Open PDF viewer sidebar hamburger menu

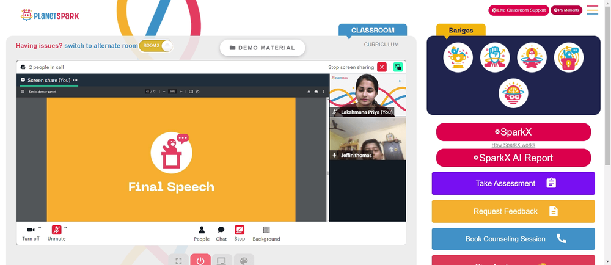point(23,92)
